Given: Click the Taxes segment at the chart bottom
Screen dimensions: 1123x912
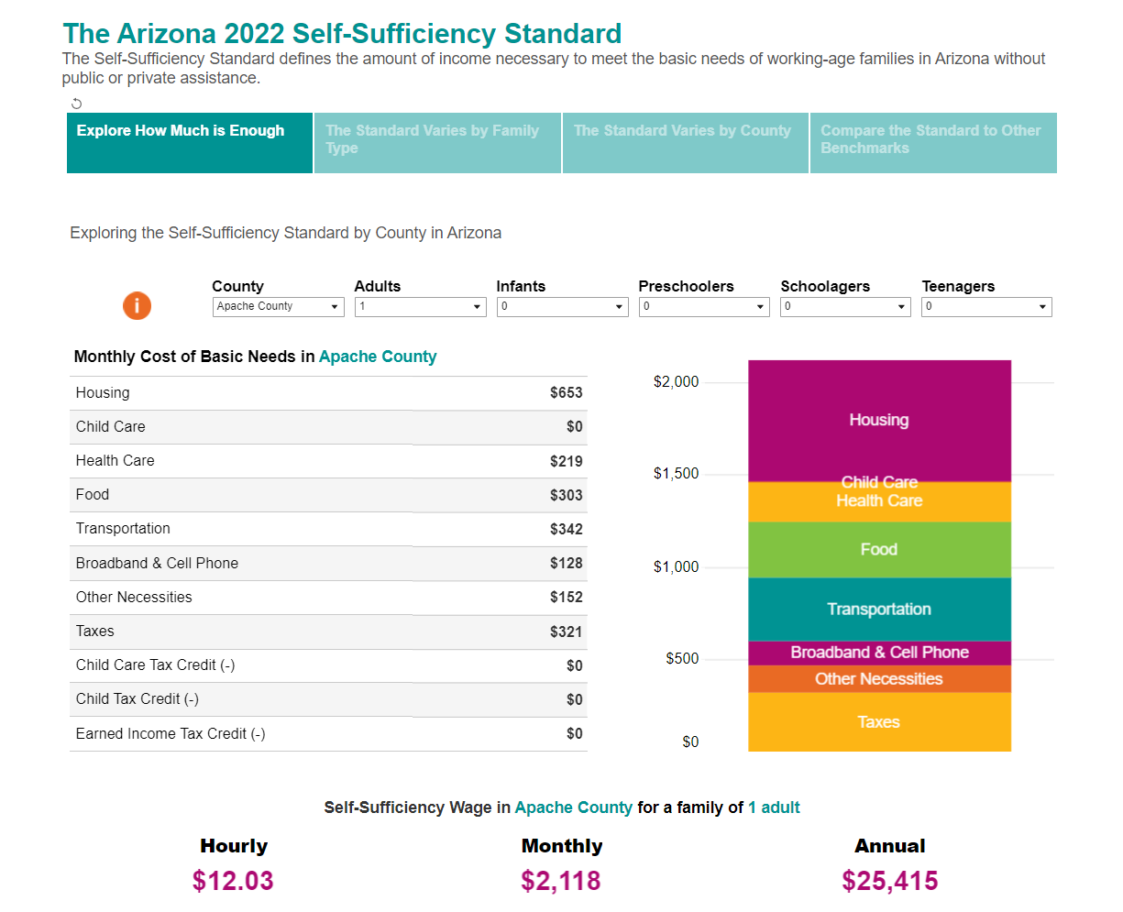Looking at the screenshot, I should pos(879,721).
